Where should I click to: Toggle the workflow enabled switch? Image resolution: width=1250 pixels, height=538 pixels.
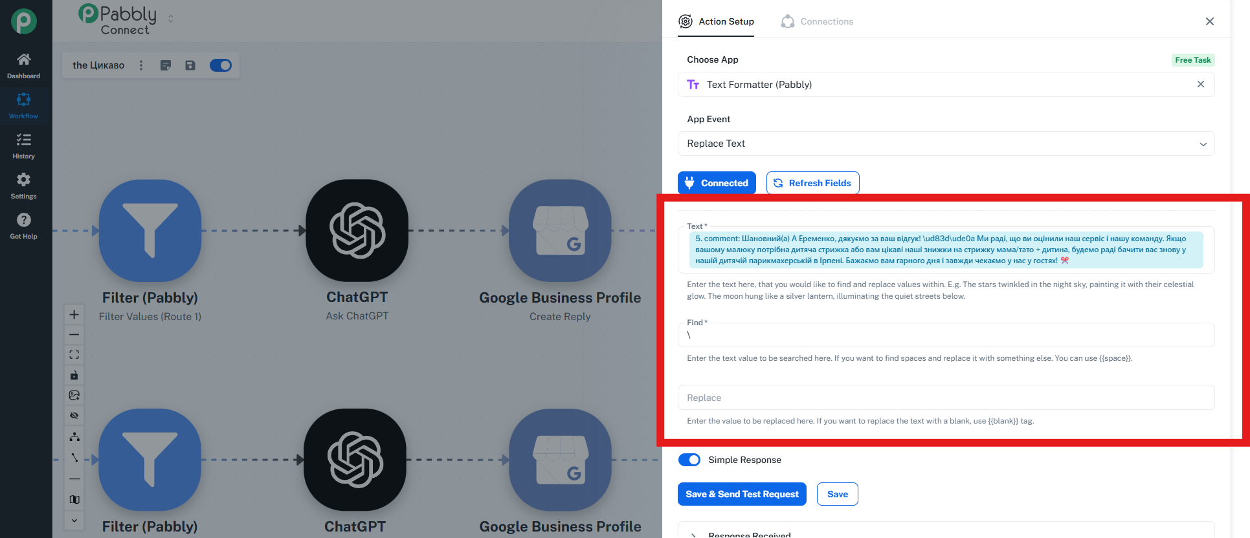221,65
